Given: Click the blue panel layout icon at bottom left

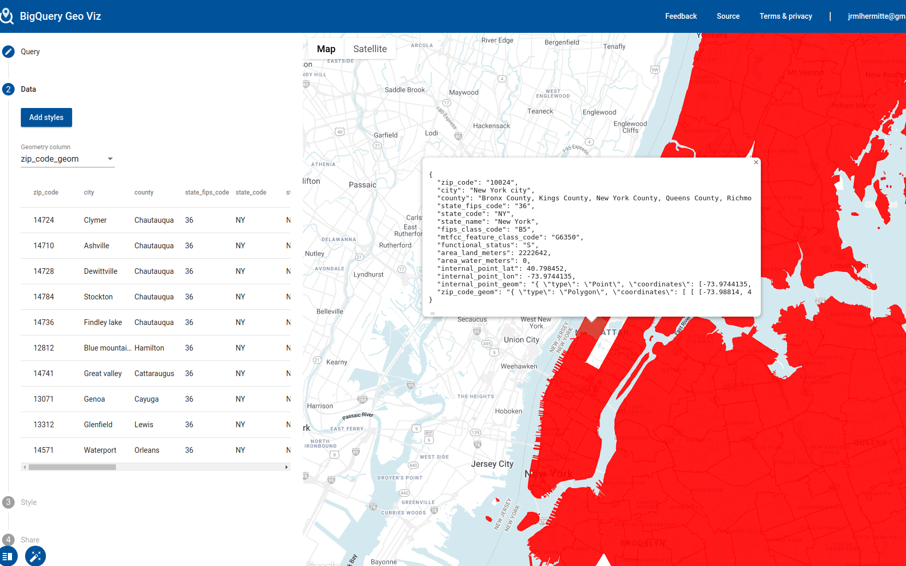Looking at the screenshot, I should point(7,556).
